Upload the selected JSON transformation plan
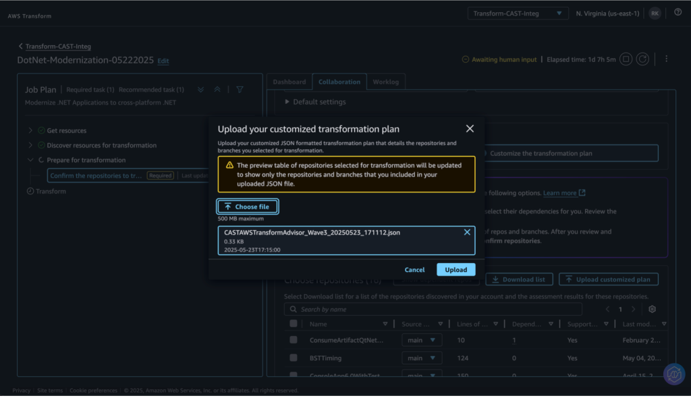 pyautogui.click(x=455, y=269)
